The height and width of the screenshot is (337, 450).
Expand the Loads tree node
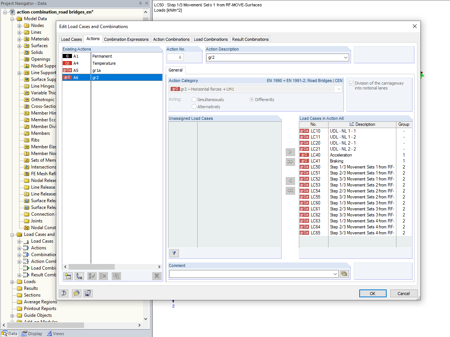tap(12, 282)
